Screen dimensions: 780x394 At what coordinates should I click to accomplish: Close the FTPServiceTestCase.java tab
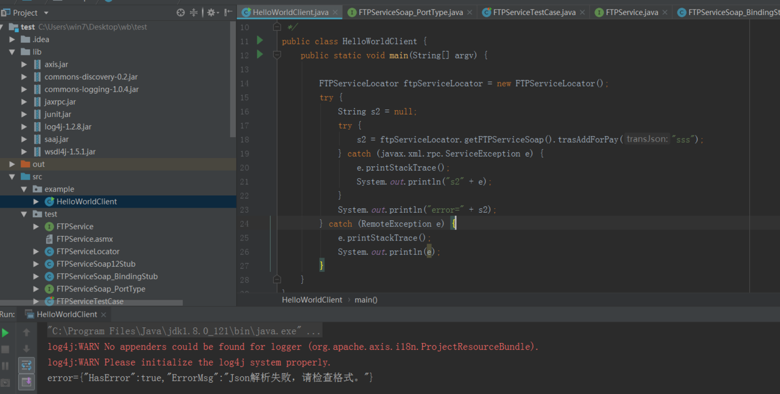click(582, 13)
